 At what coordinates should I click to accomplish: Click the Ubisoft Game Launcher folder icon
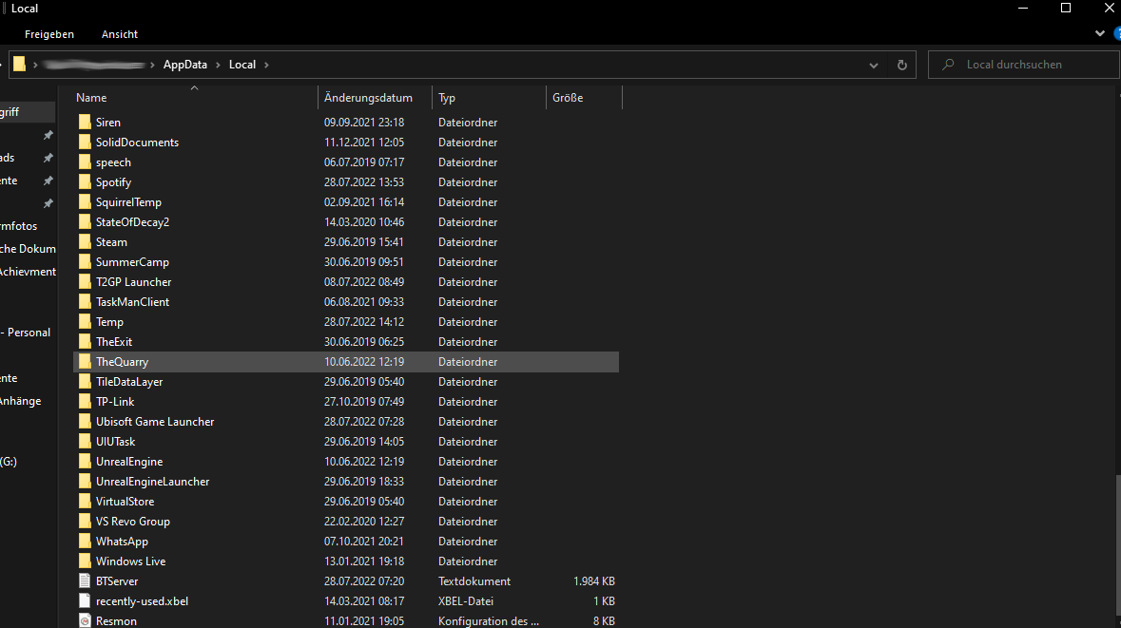tap(85, 422)
